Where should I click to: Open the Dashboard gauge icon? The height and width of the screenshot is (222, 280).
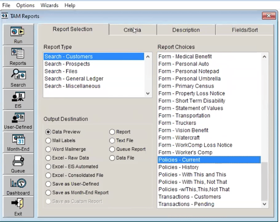pos(18,185)
